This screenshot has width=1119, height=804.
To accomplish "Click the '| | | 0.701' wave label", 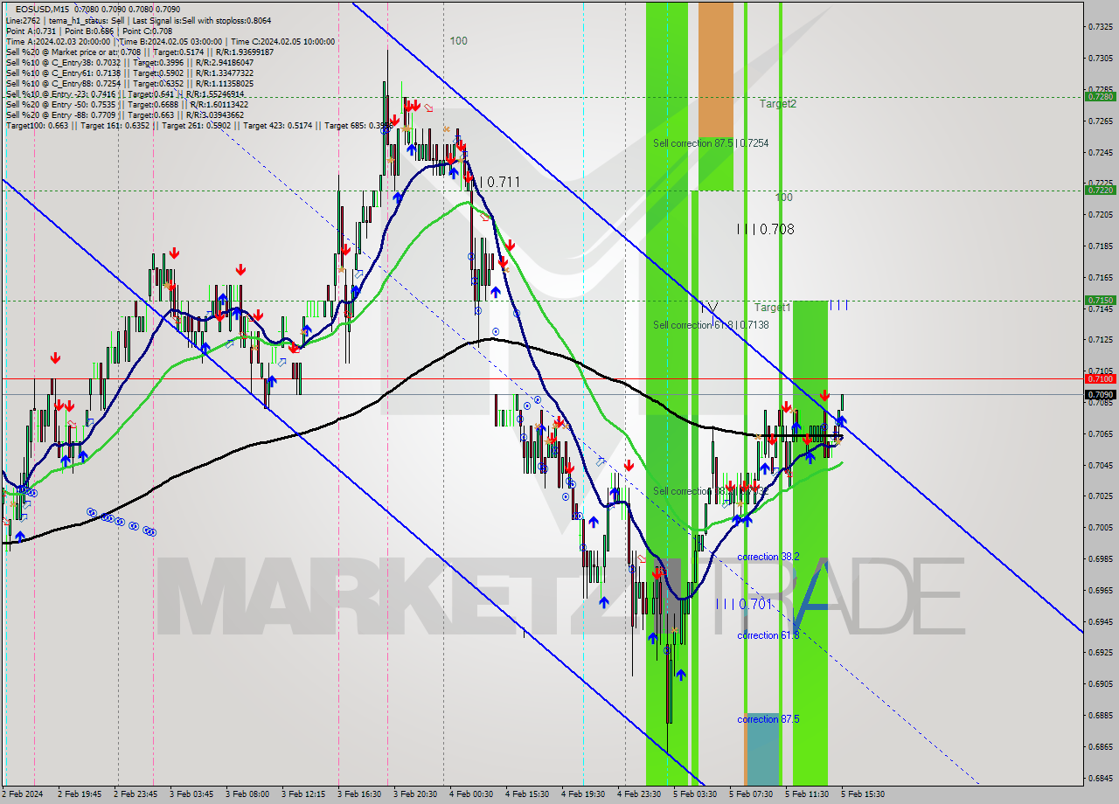I will point(744,604).
